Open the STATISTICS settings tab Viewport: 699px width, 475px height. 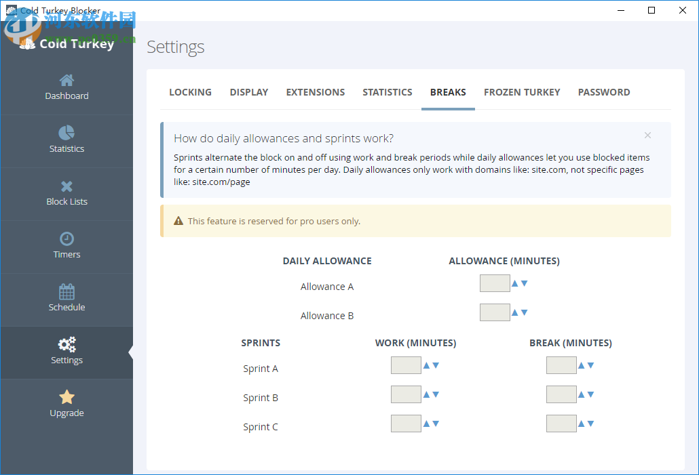pos(387,92)
